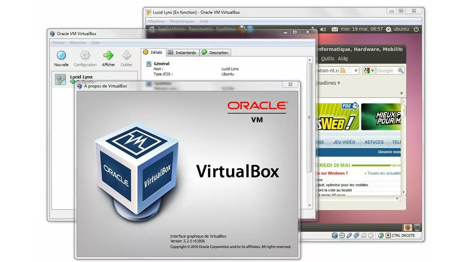Click the Oracle copyright notice text
The width and height of the screenshot is (467, 262).
230,246
